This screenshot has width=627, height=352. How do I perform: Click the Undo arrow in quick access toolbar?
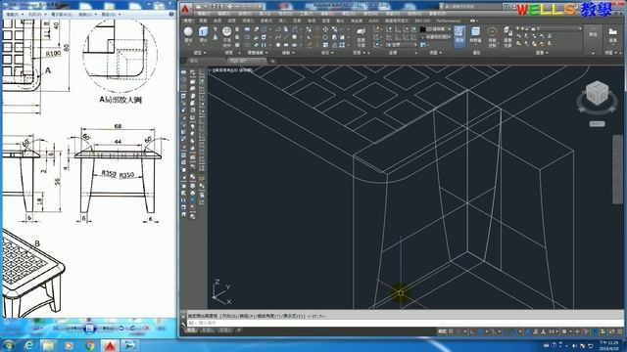[237, 7]
